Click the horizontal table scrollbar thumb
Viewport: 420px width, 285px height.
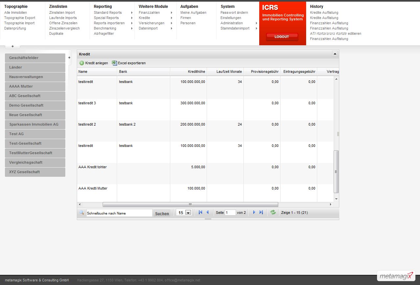(190, 204)
